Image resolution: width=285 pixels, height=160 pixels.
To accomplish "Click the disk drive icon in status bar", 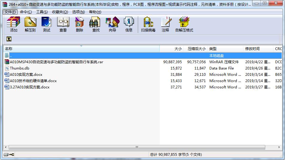I will pyautogui.click(x=6, y=155).
